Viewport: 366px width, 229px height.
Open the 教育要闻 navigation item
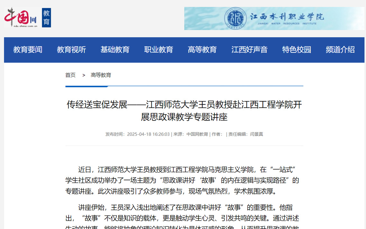coord(28,50)
